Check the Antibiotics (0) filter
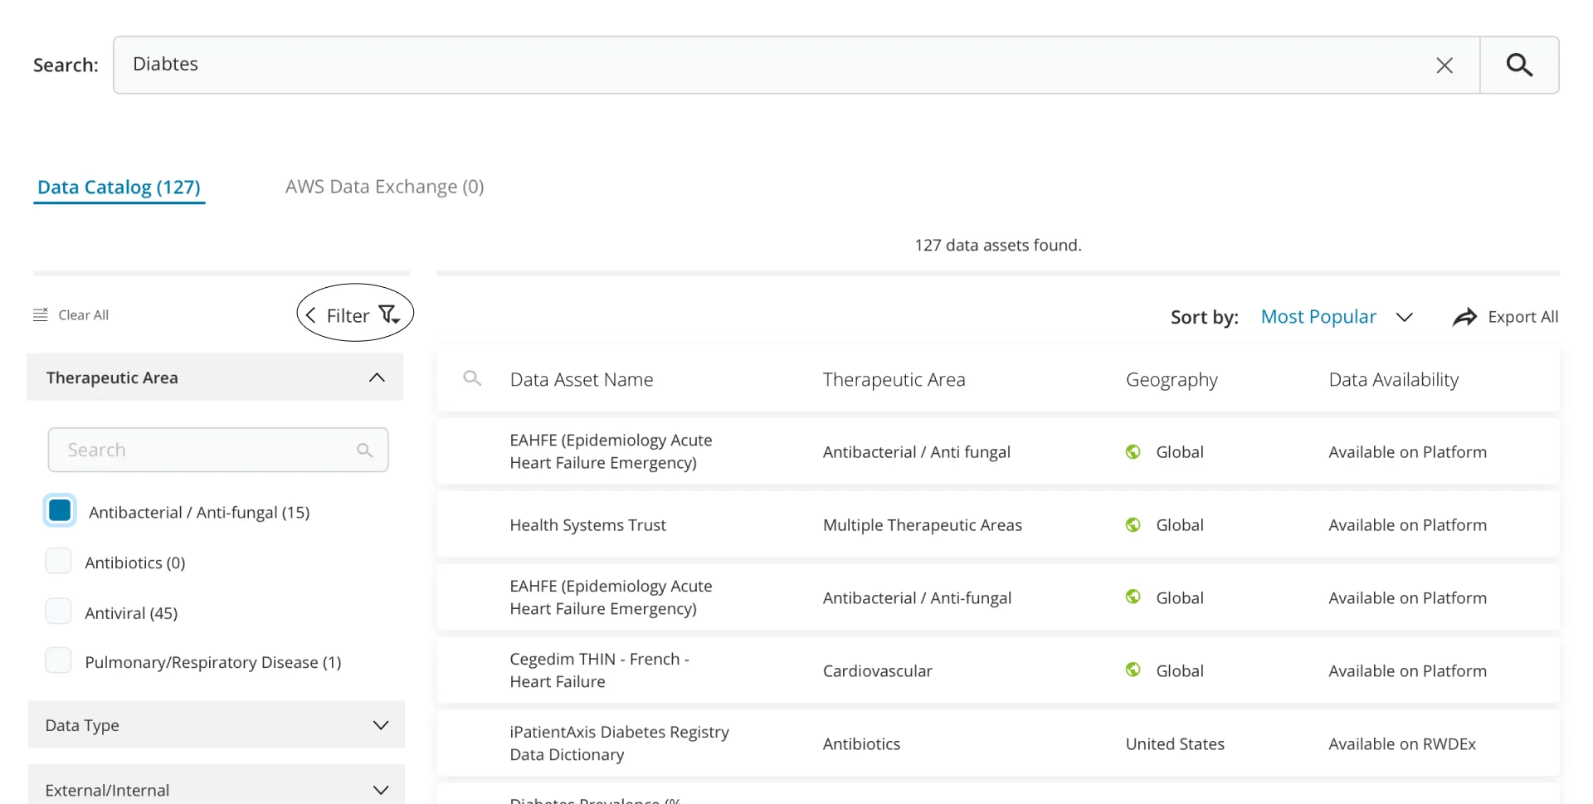 tap(58, 561)
